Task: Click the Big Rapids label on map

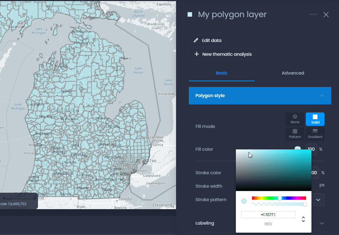Action: pyautogui.click(x=49, y=116)
